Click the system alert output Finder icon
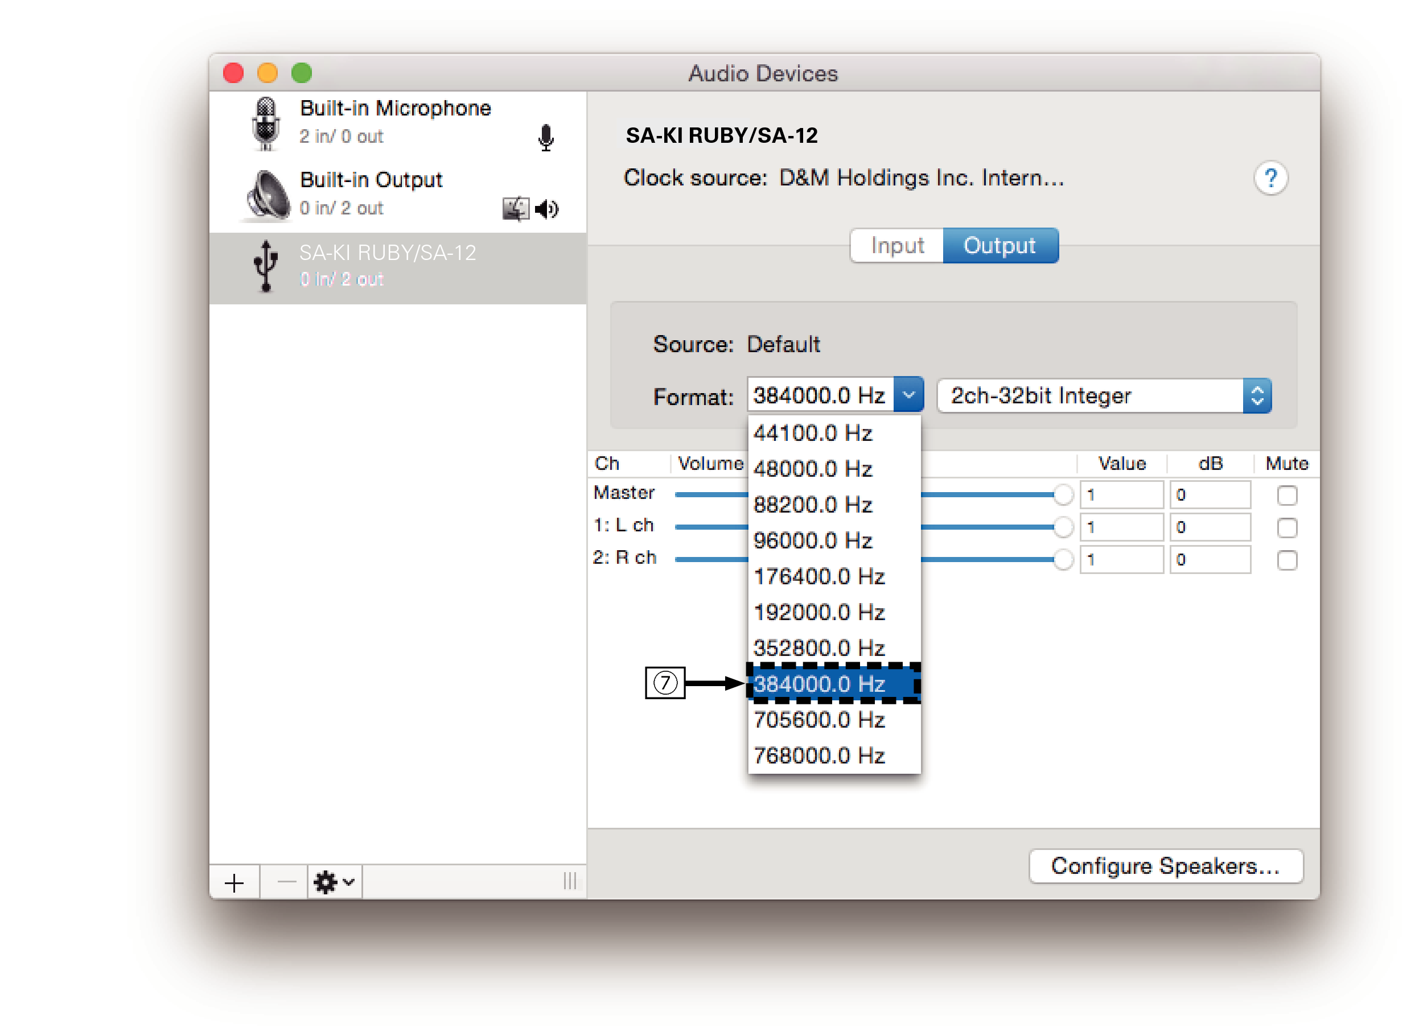Viewport: 1415px width, 1036px height. (515, 209)
